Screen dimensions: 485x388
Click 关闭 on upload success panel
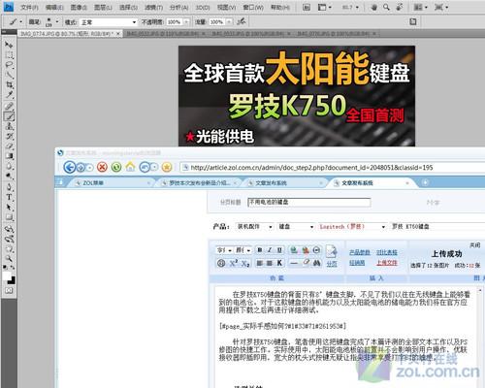tap(474, 245)
